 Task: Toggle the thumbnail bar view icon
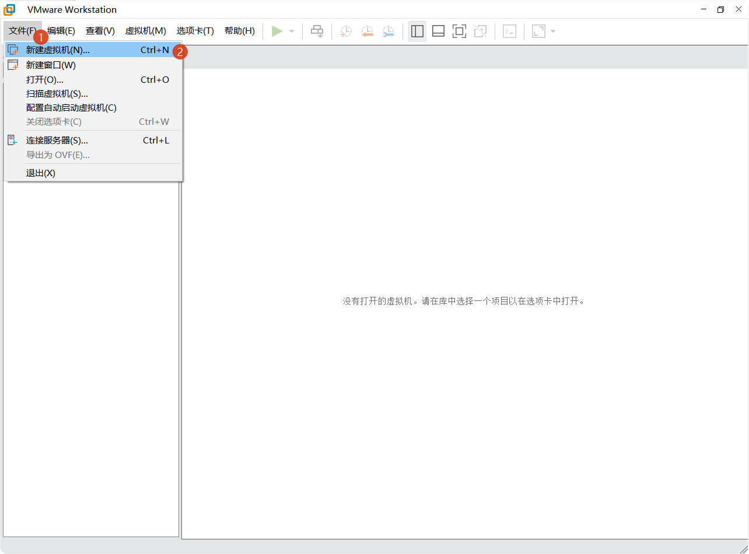tap(438, 31)
